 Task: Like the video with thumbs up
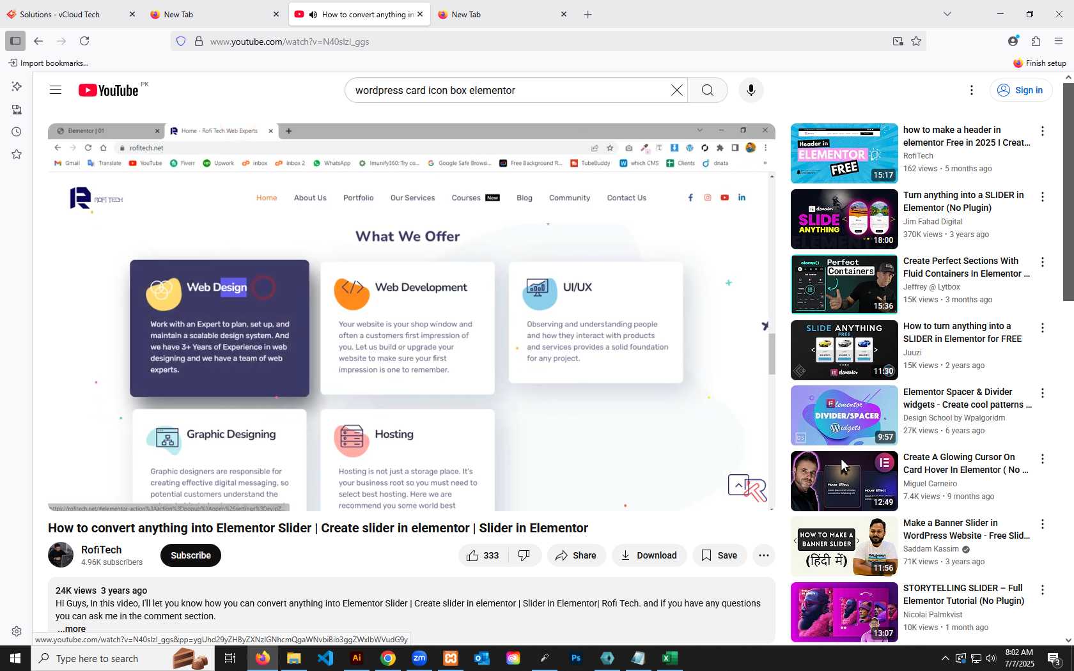tap(483, 555)
